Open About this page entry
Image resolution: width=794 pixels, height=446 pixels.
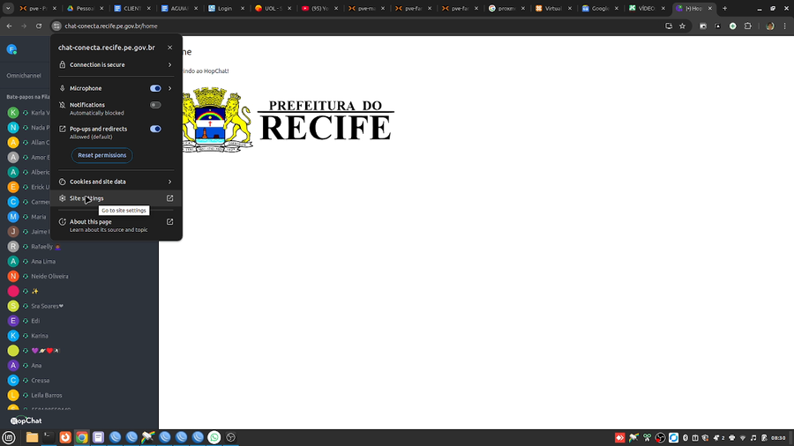116,225
